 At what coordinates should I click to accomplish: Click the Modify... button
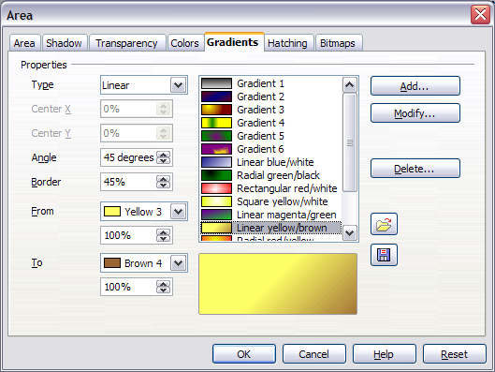[x=415, y=113]
